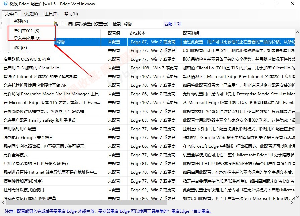Select the row 强制同步浏览器数据，但不显示同步许可提示
This screenshot has width=300, height=216.
pos(147,146)
